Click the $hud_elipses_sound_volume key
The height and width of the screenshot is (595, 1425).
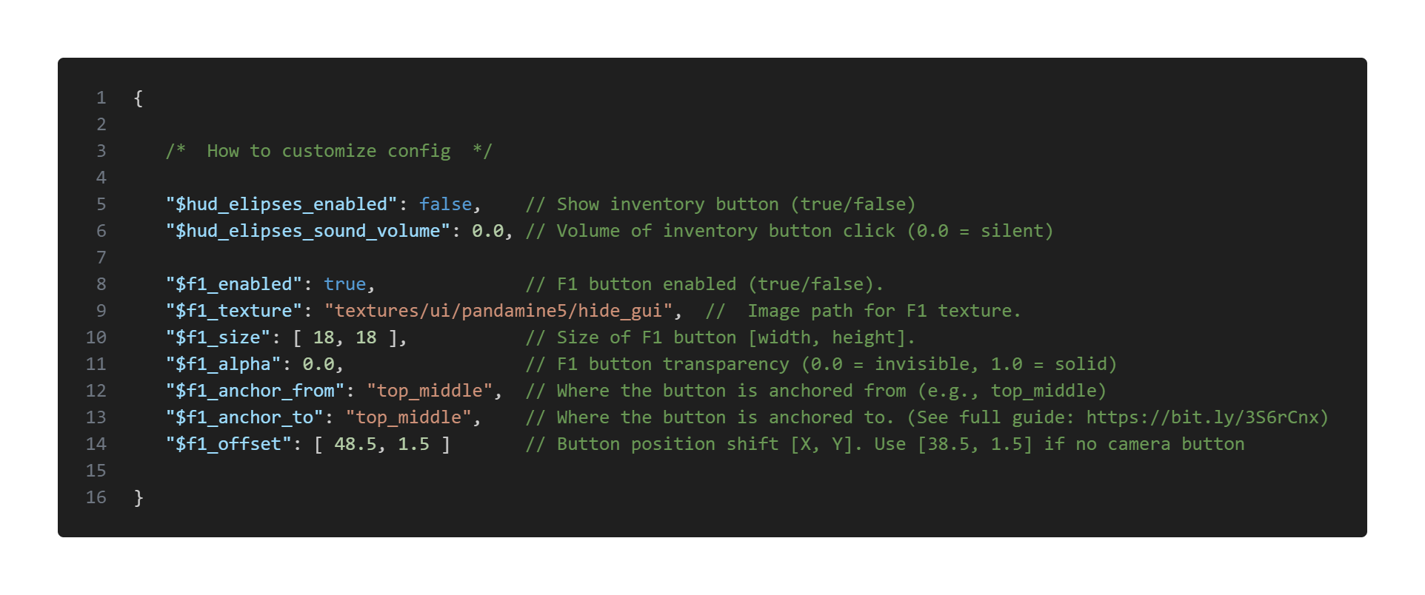coord(308,231)
